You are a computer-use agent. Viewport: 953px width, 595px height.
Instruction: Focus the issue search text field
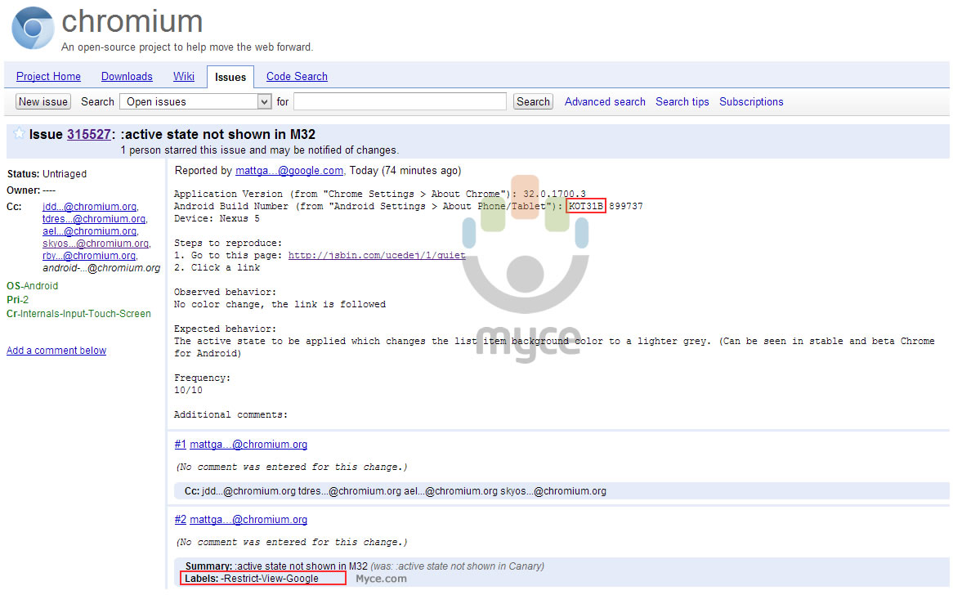click(400, 101)
